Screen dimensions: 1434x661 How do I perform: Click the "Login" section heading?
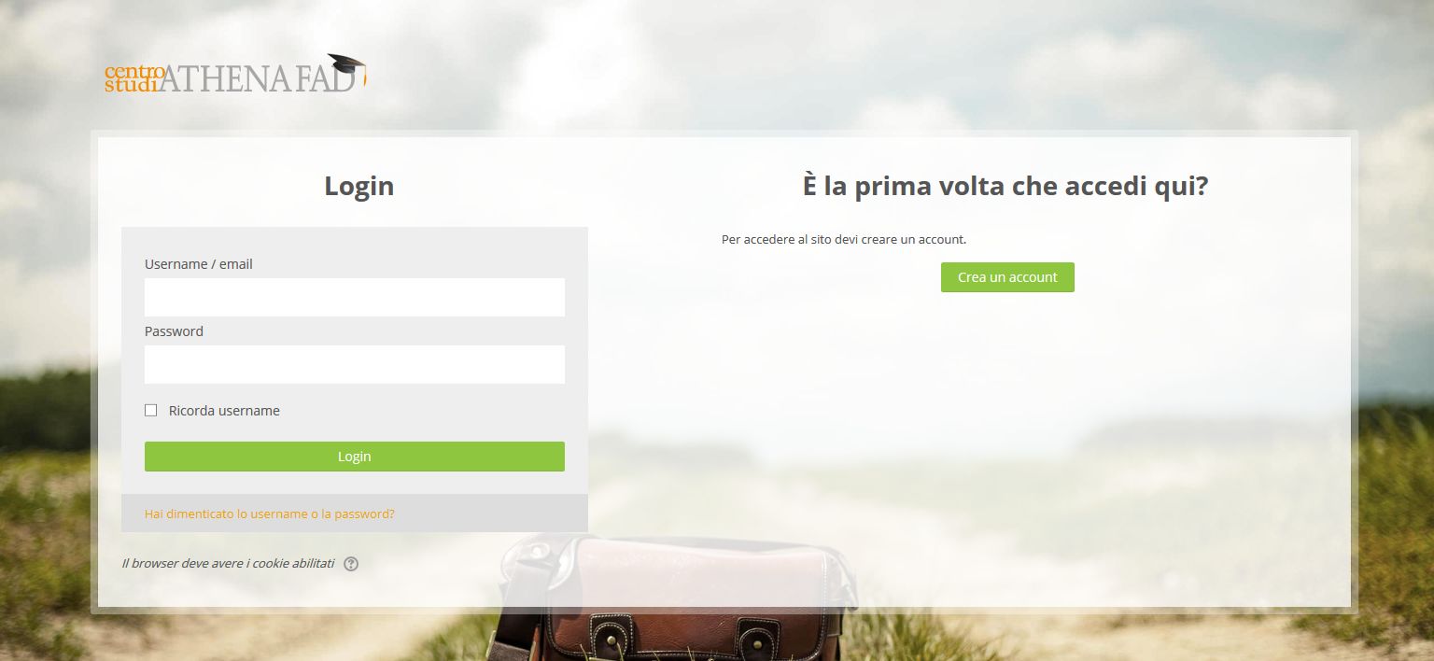(x=359, y=186)
